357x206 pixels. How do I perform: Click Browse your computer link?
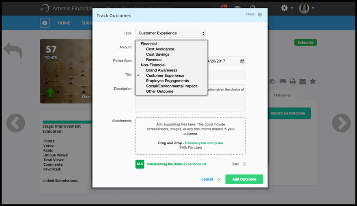coord(204,143)
